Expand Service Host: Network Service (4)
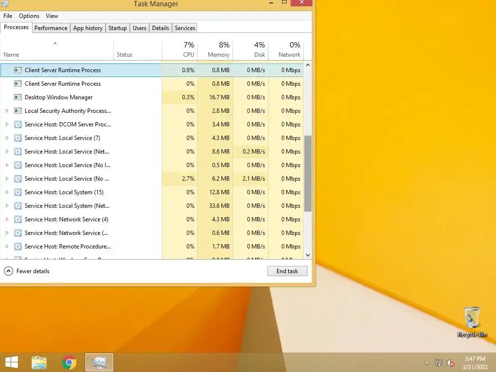This screenshot has width=496, height=372. tap(7, 219)
